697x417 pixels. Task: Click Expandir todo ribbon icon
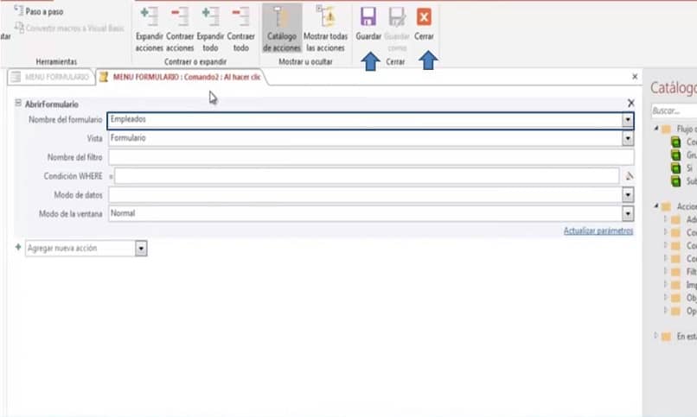point(210,19)
